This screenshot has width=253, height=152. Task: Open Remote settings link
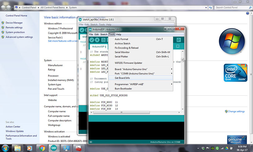coord(14,28)
